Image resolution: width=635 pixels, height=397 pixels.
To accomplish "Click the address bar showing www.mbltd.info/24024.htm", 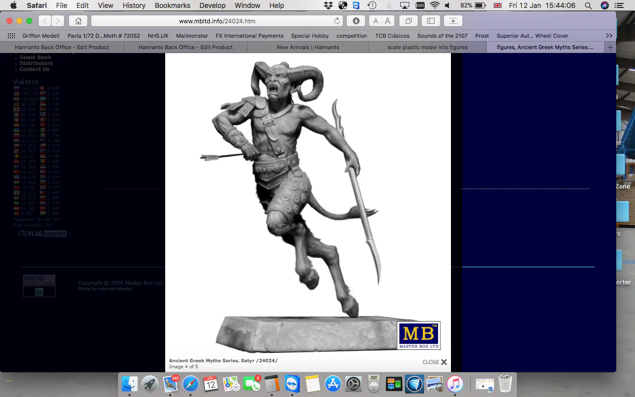I will click(x=217, y=21).
